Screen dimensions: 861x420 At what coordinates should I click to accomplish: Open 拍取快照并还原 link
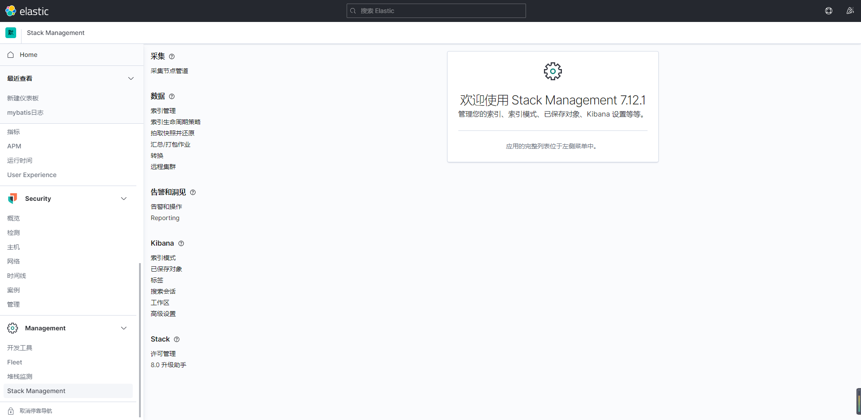(173, 133)
